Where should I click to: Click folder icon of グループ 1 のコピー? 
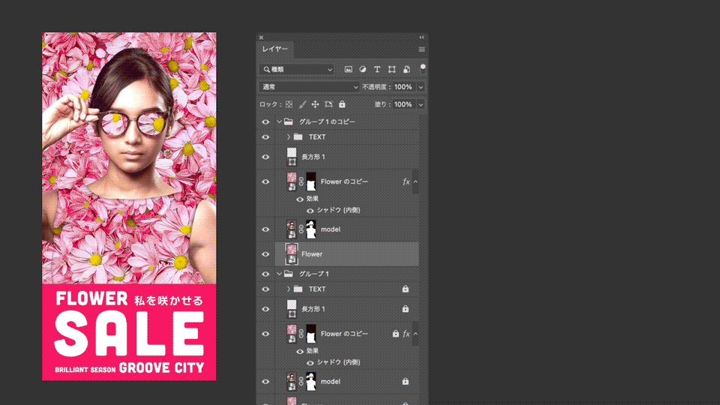(x=288, y=121)
